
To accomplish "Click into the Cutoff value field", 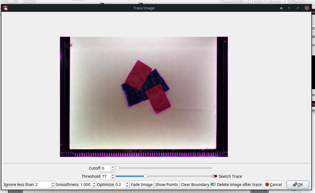I will 106,168.
